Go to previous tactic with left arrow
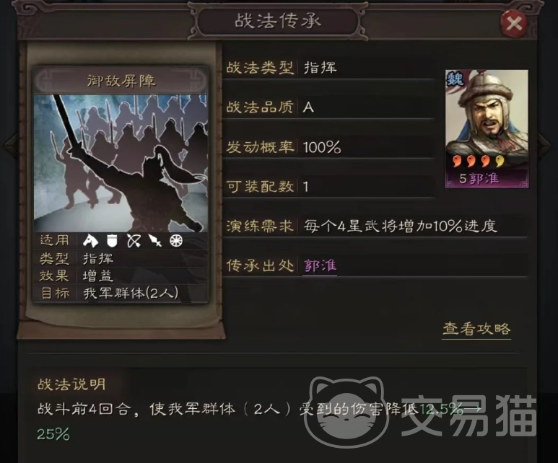This screenshot has height=463, width=558. tap(10, 144)
